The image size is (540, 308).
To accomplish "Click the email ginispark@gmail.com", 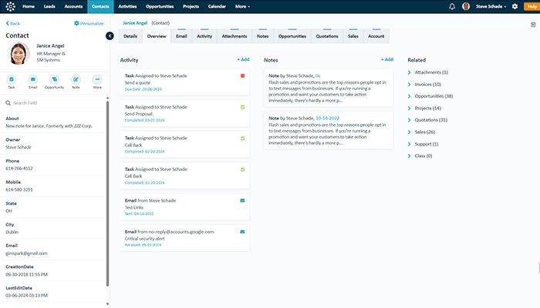I will click(26, 253).
